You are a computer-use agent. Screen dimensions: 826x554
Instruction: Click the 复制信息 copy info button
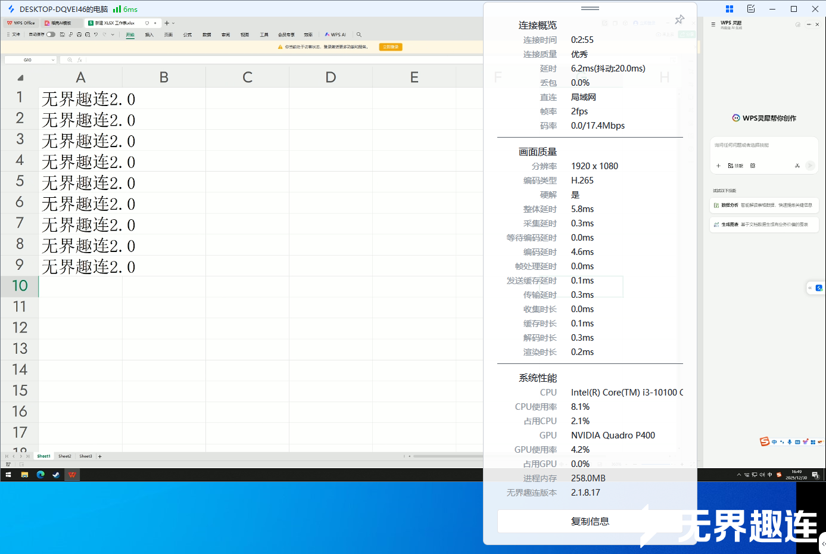click(590, 521)
